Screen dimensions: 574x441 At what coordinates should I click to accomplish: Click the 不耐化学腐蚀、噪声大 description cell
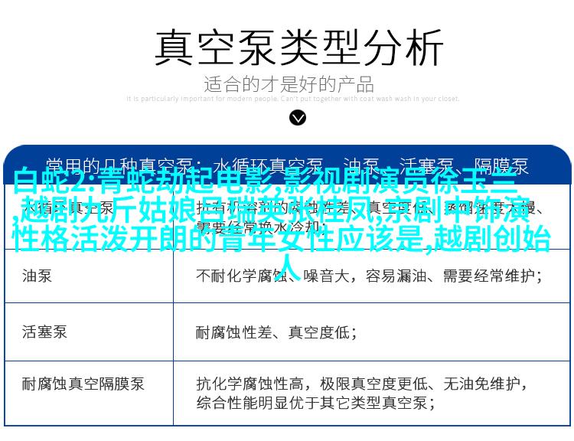coord(369,275)
